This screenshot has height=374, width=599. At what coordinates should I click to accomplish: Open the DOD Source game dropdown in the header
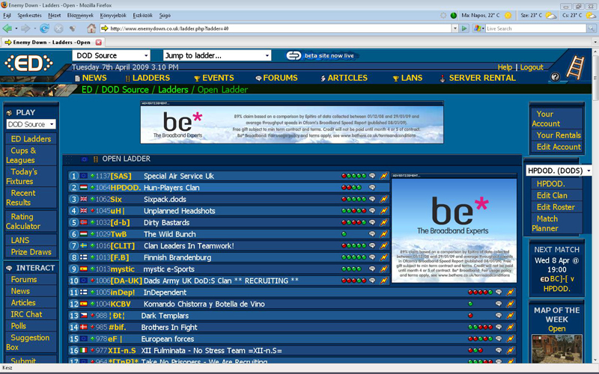pos(111,55)
